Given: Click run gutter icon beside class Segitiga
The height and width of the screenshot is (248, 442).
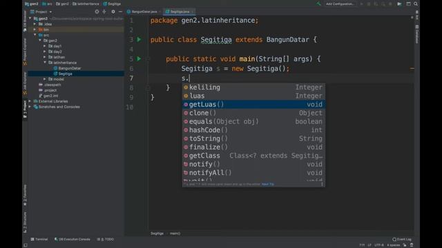Looking at the screenshot, I should pyautogui.click(x=139, y=40).
